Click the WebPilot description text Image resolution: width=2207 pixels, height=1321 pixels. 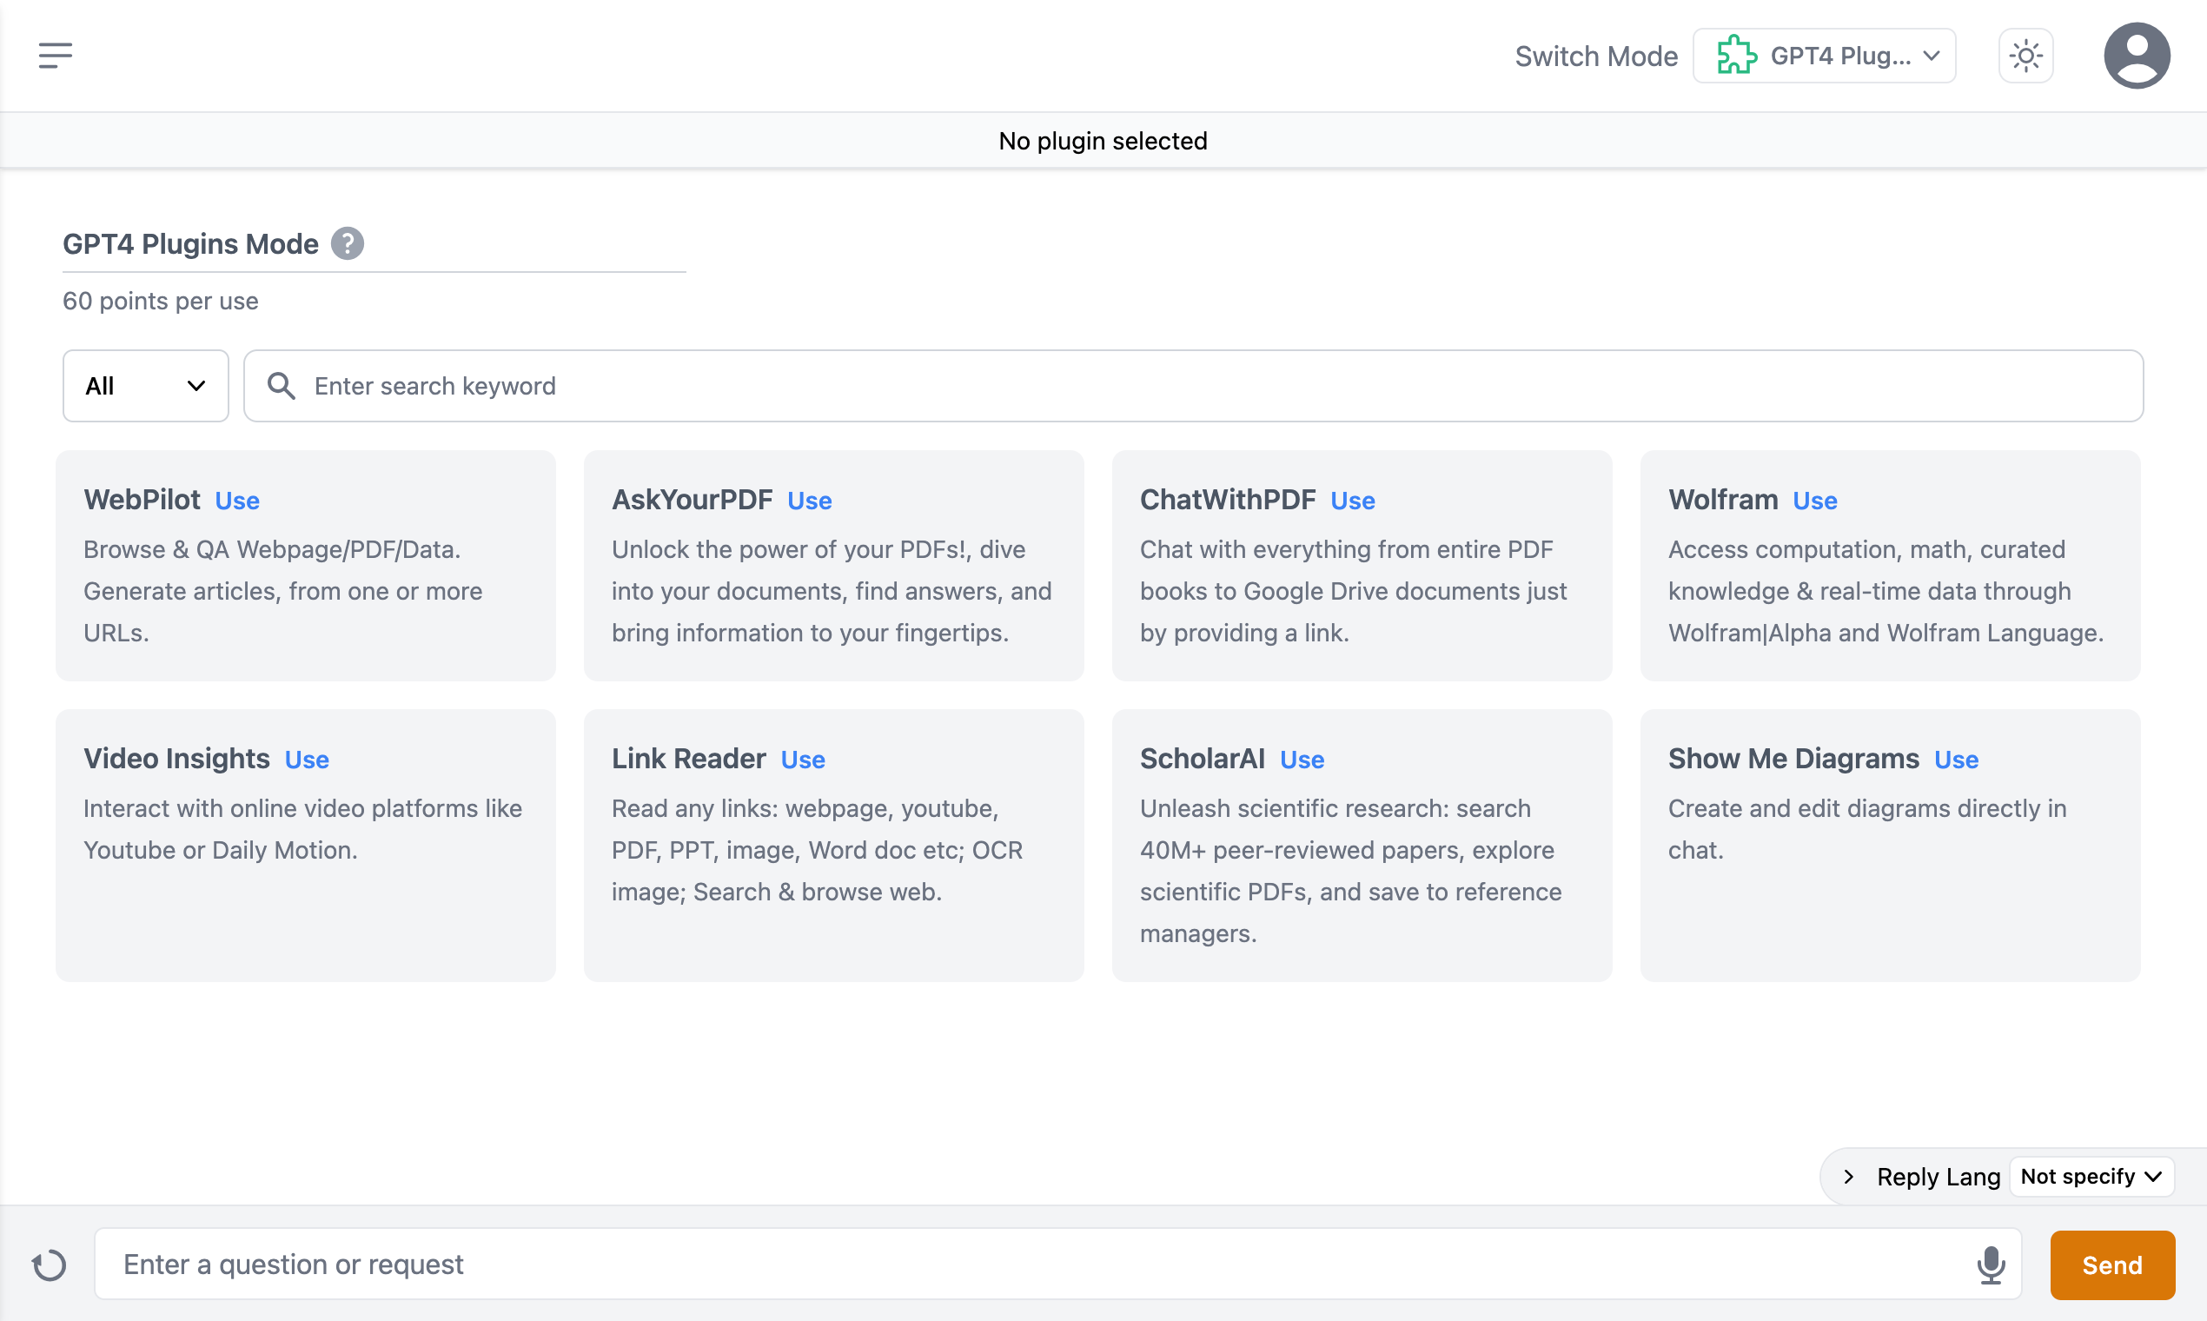tap(283, 591)
